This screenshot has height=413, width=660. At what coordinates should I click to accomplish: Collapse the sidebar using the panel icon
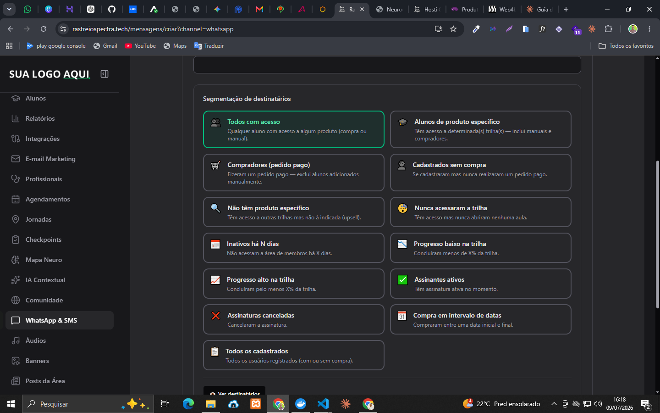pyautogui.click(x=104, y=74)
